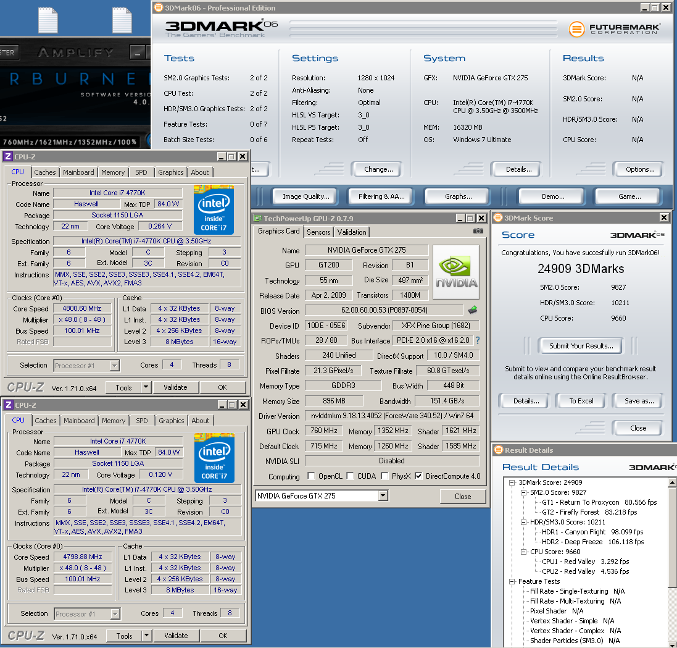
Task: Click OK button in lower CPU-Z
Action: tap(223, 636)
